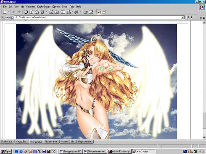Switch to the Привет всем browser tab
The width and height of the screenshot is (206, 154).
(x=52, y=141)
